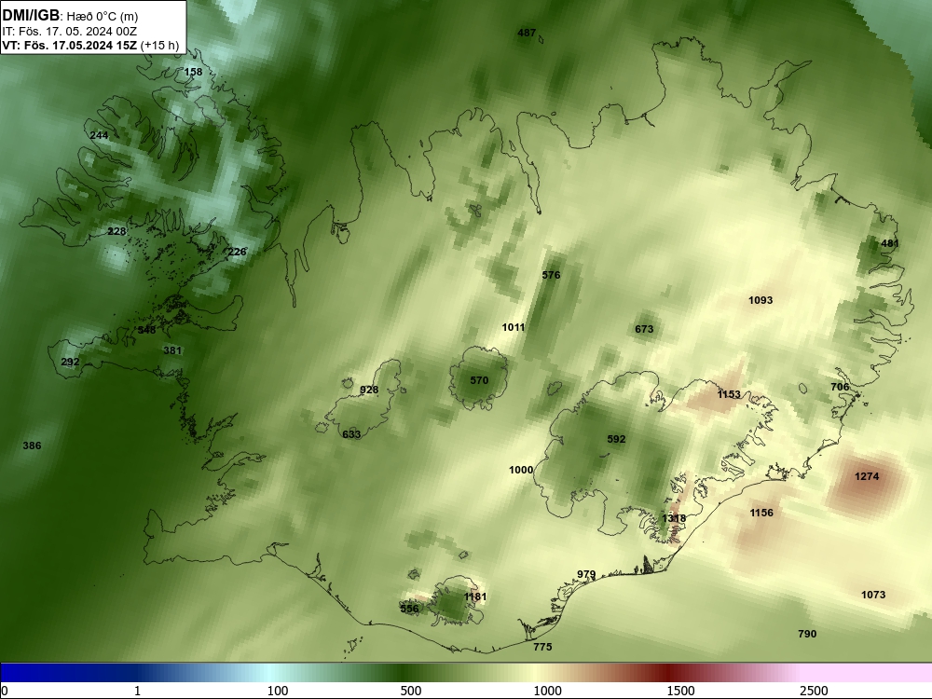Click the 1274 value in the red area
The height and width of the screenshot is (699, 932).
coord(867,476)
